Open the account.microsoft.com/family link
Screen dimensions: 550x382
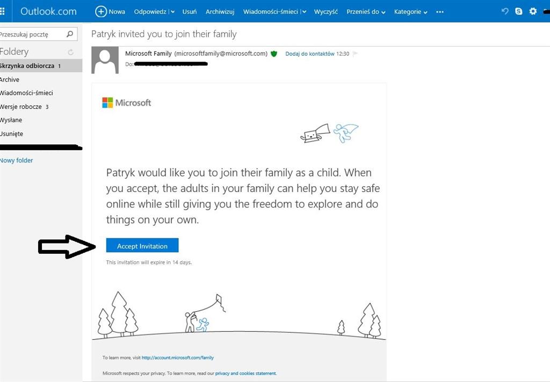pos(177,358)
